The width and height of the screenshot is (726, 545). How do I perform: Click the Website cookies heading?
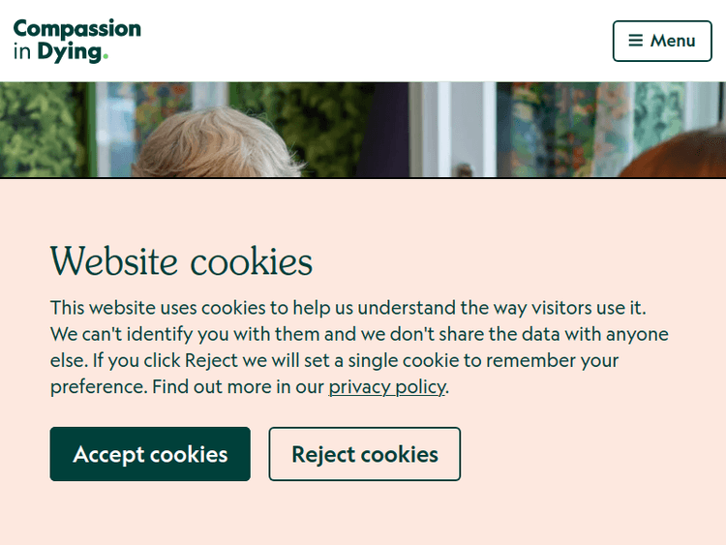click(181, 261)
